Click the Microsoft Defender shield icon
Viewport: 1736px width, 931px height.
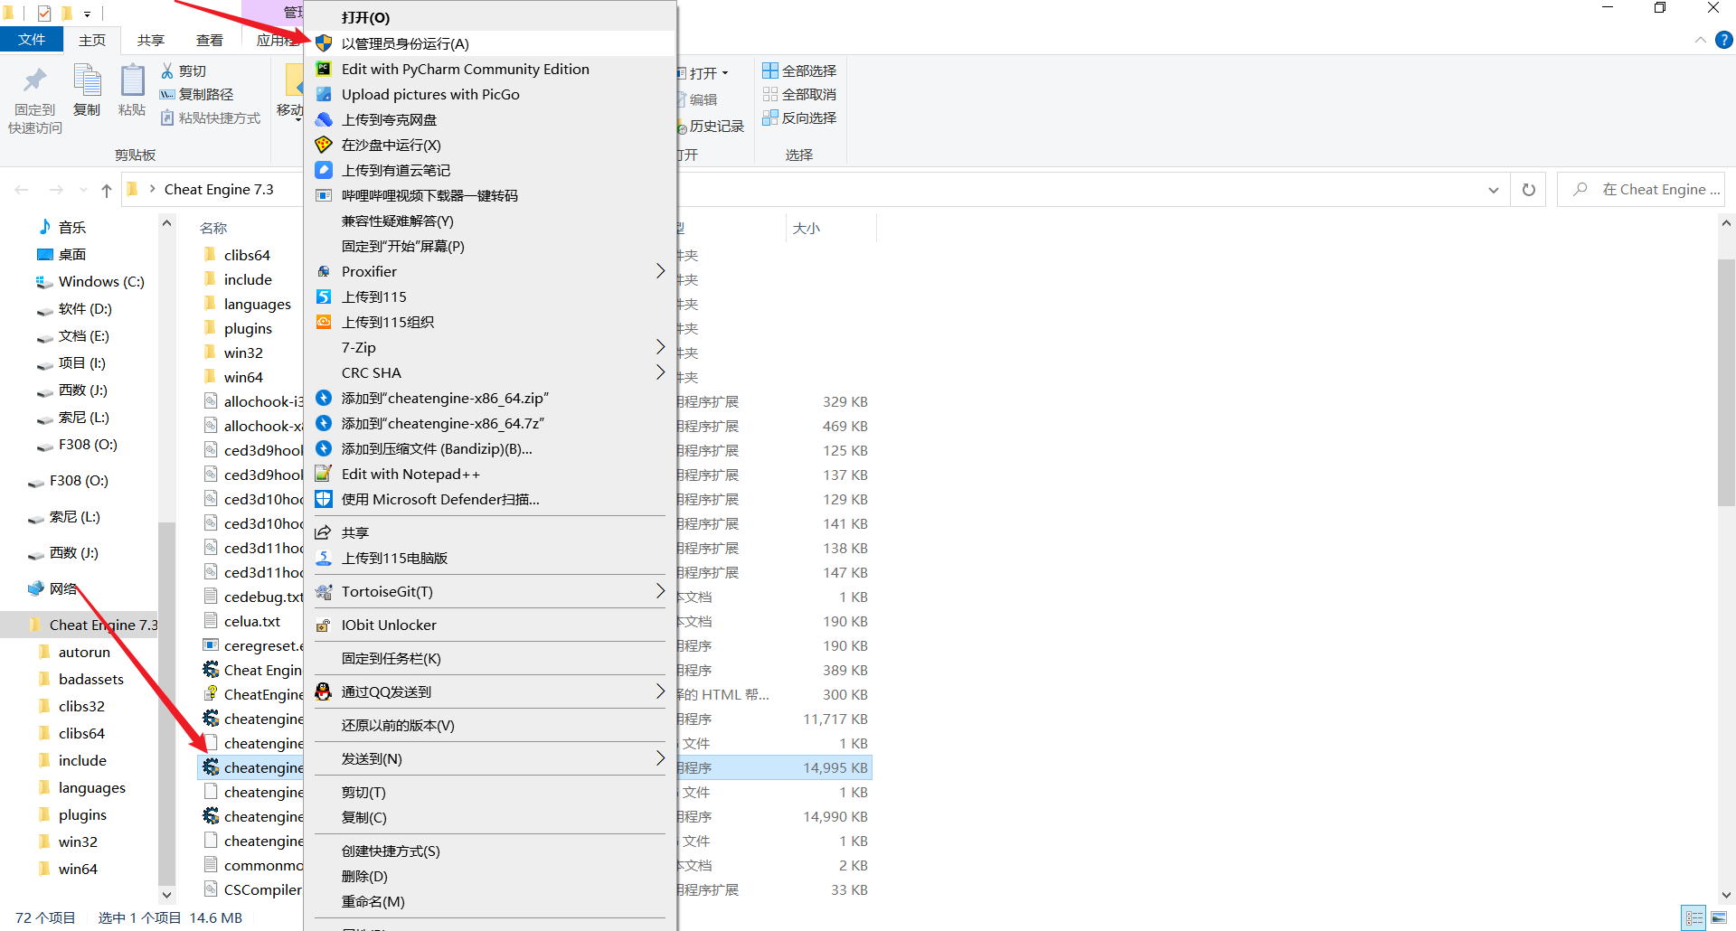coord(324,499)
